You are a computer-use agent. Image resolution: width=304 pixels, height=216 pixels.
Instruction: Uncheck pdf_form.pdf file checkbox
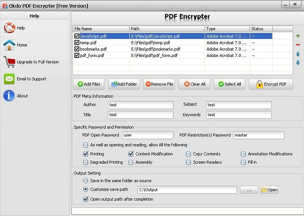77,55
